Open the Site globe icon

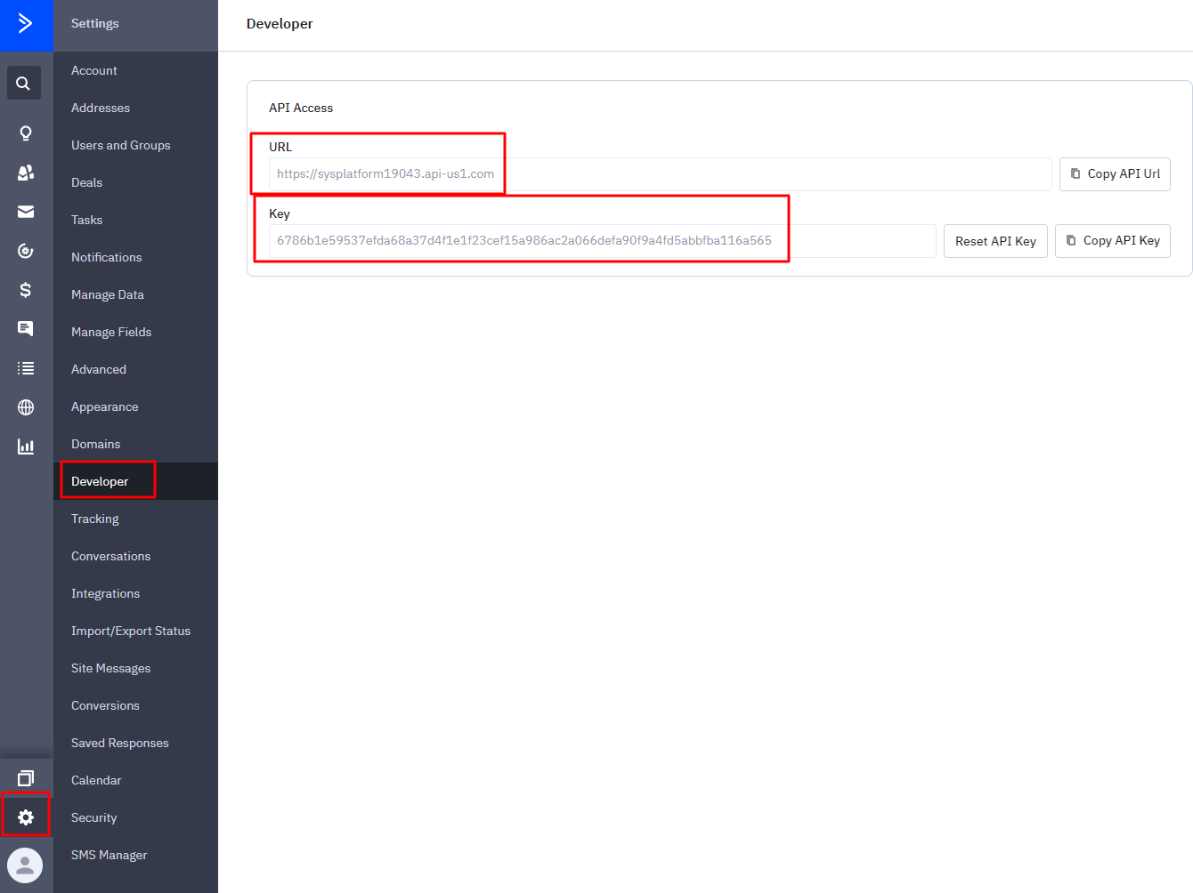click(x=26, y=407)
